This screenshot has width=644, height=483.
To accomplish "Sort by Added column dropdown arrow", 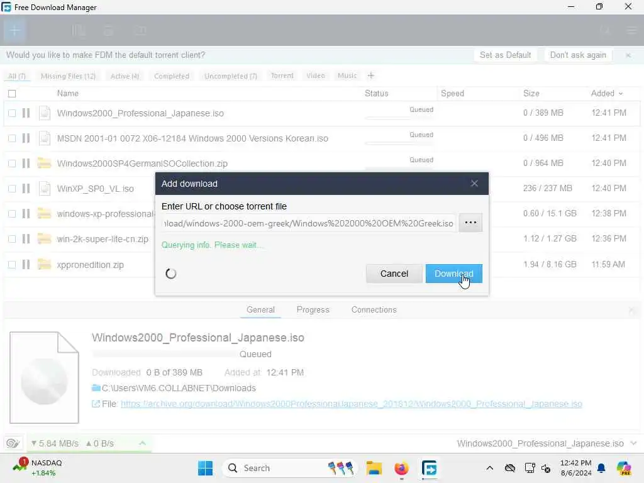I will point(621,94).
